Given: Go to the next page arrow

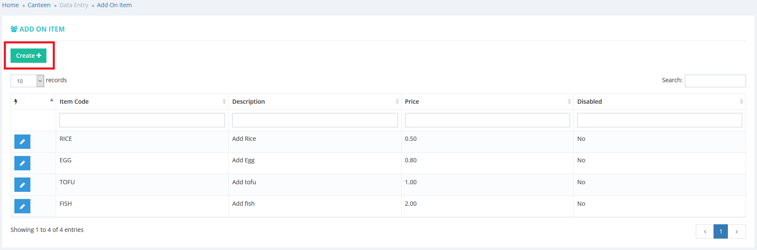Looking at the screenshot, I should pos(737,231).
